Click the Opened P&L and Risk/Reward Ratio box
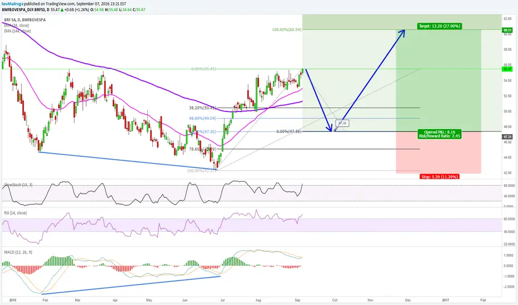Image resolution: width=518 pixels, height=305 pixels. click(440, 134)
